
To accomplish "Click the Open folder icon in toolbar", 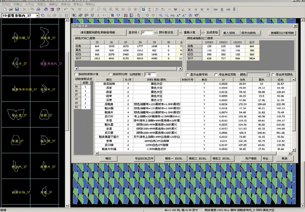I will 11,9.
